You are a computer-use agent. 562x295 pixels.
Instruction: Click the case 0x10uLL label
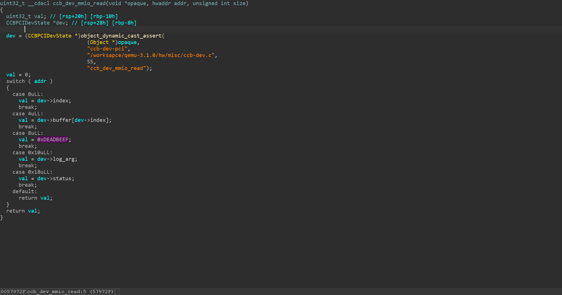(x=32, y=153)
